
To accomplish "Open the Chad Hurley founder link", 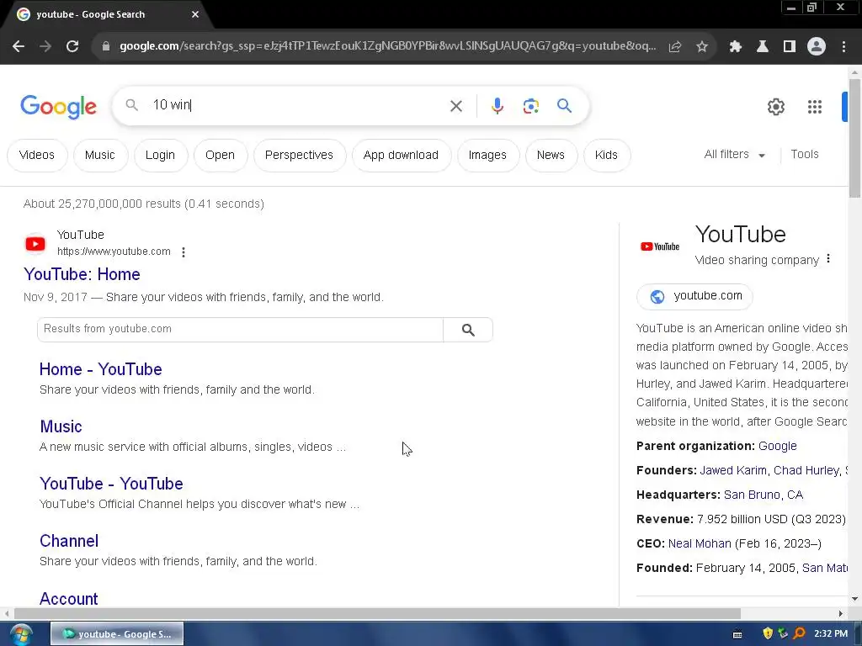I will (x=806, y=471).
